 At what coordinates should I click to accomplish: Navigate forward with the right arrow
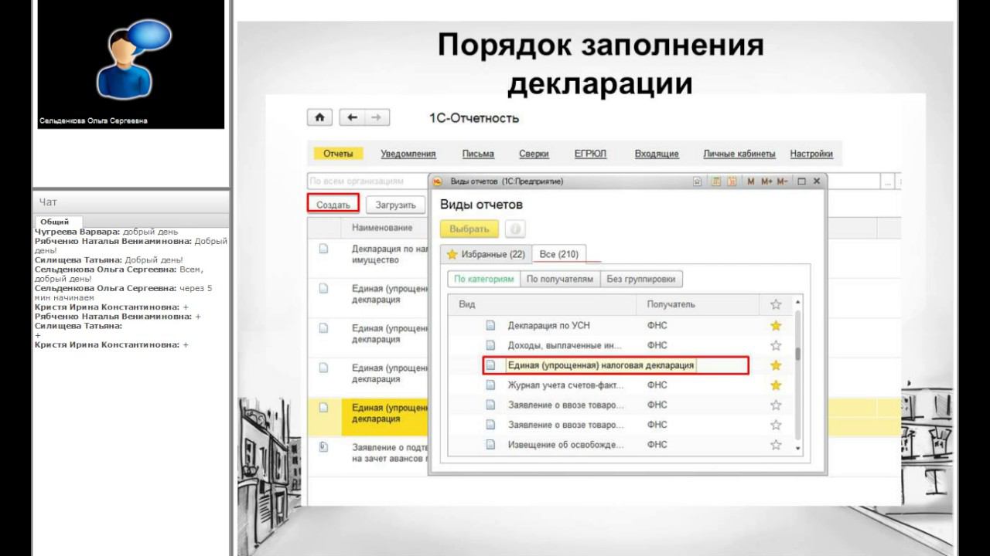[377, 117]
